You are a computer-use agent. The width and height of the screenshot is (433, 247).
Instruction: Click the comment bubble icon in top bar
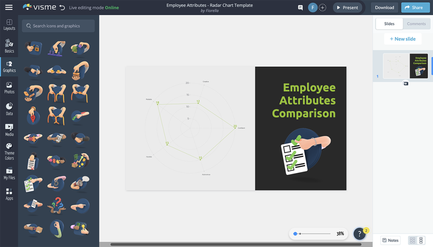[x=300, y=7]
